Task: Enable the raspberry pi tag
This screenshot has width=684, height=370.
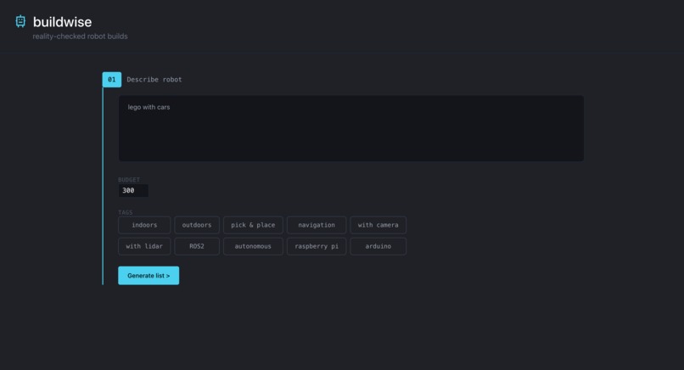Action: point(317,246)
